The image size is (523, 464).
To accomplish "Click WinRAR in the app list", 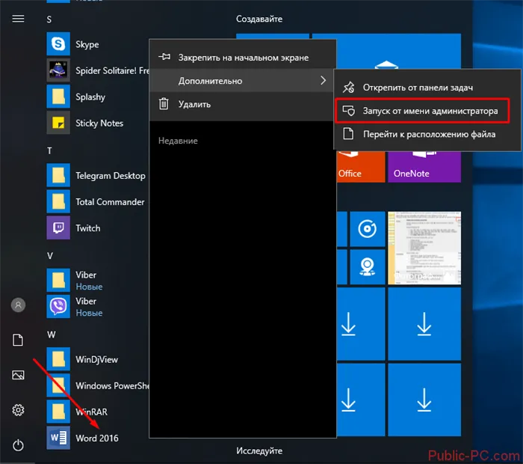I will click(91, 412).
